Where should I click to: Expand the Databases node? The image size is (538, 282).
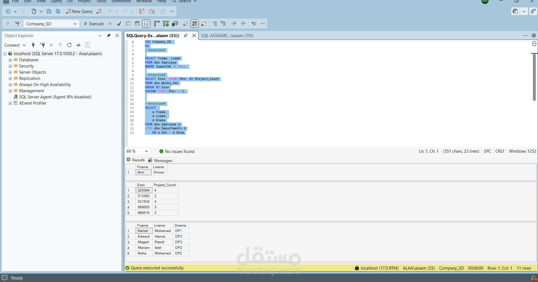click(10, 60)
